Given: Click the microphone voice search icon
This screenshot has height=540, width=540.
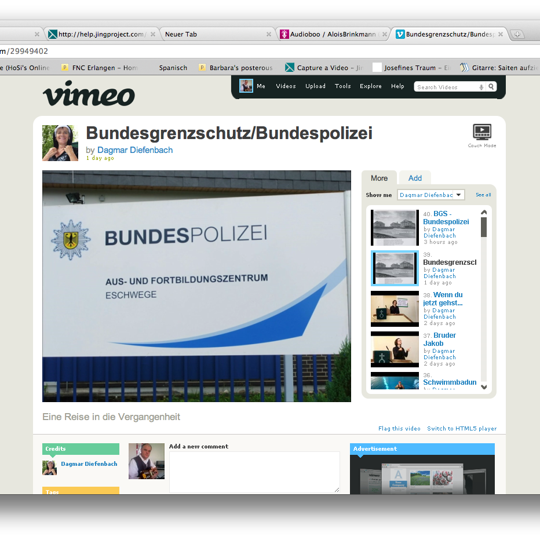Looking at the screenshot, I should (481, 87).
